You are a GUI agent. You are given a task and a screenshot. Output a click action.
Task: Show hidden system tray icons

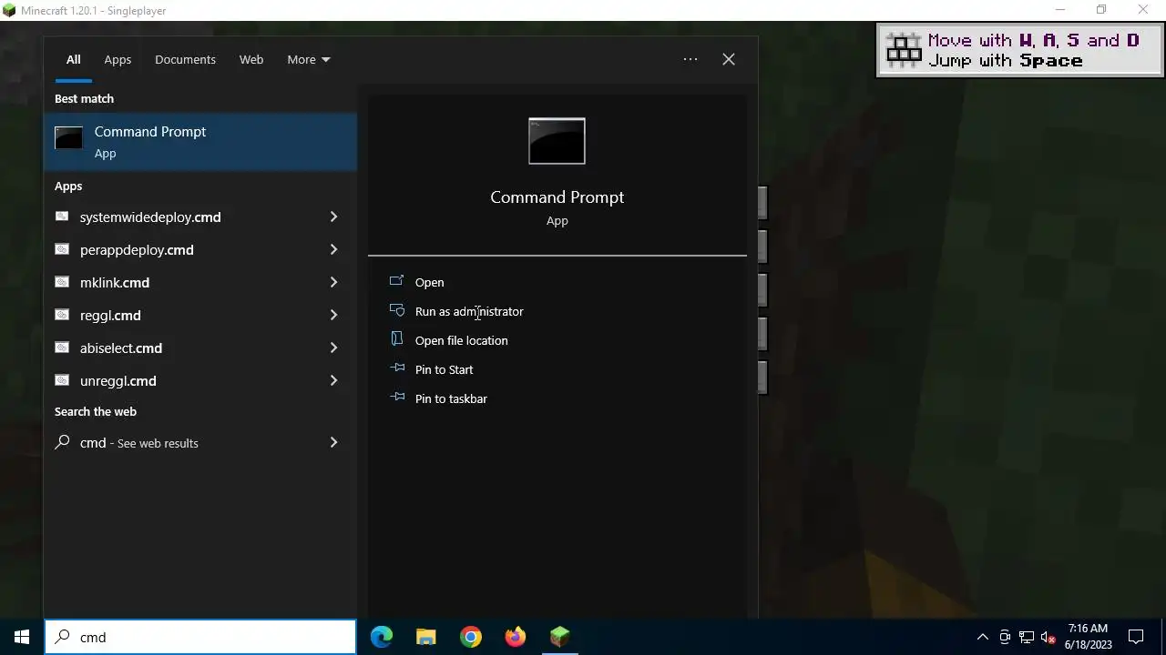coord(982,637)
